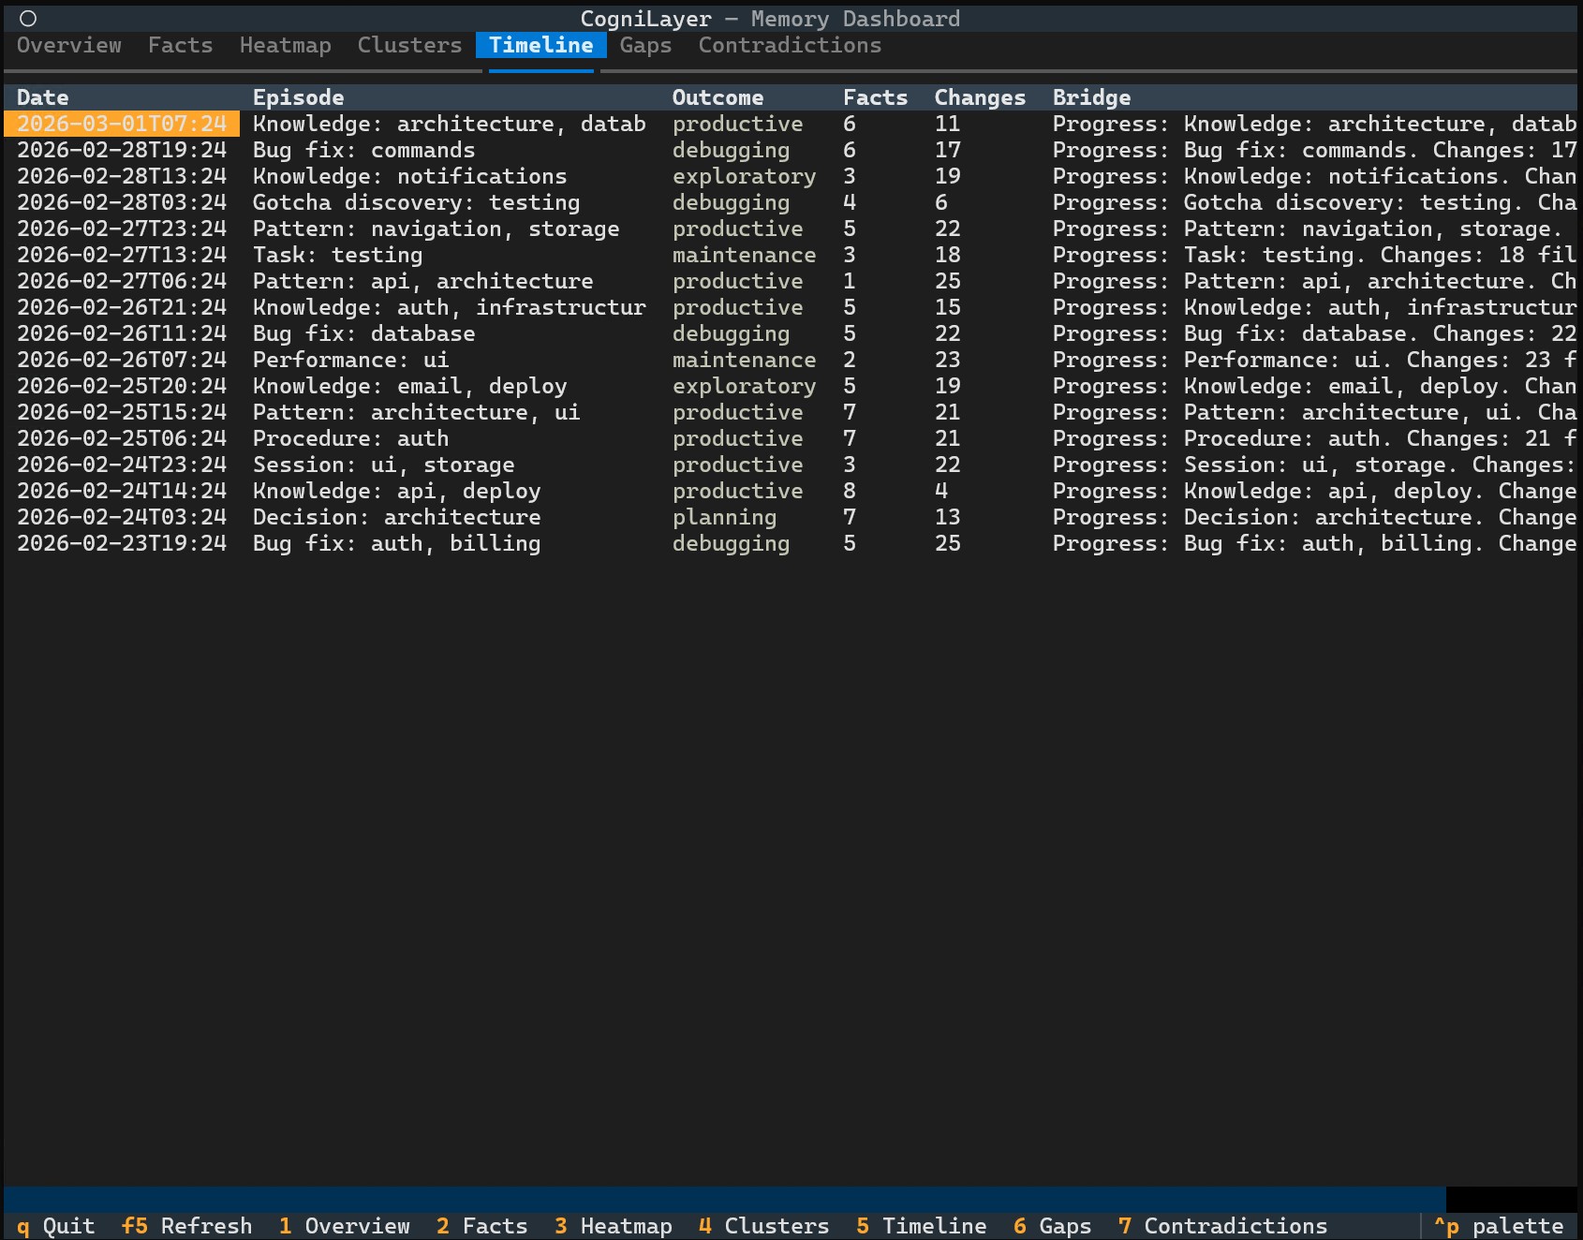Viewport: 1583px width, 1240px height.
Task: Click the Facts column header
Action: coord(876,97)
